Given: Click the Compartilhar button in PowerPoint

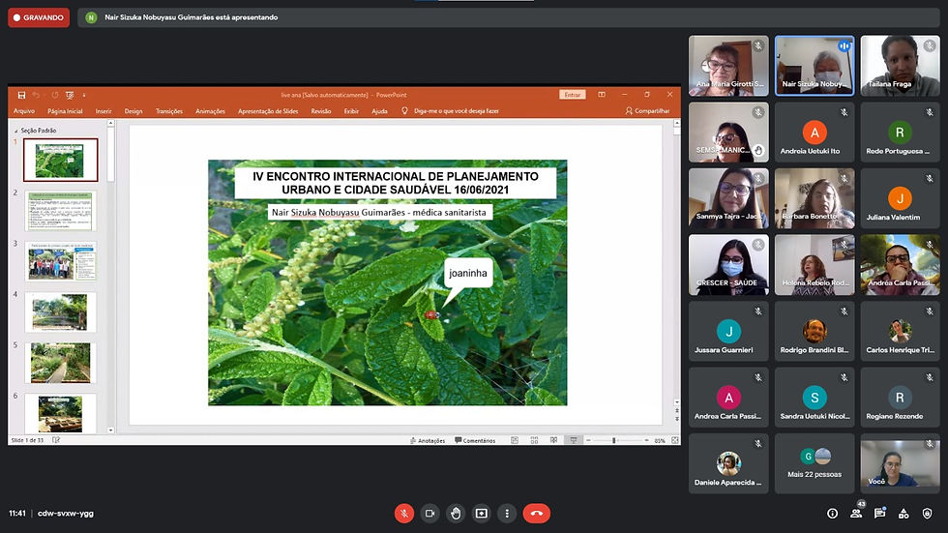Looking at the screenshot, I should tap(647, 111).
